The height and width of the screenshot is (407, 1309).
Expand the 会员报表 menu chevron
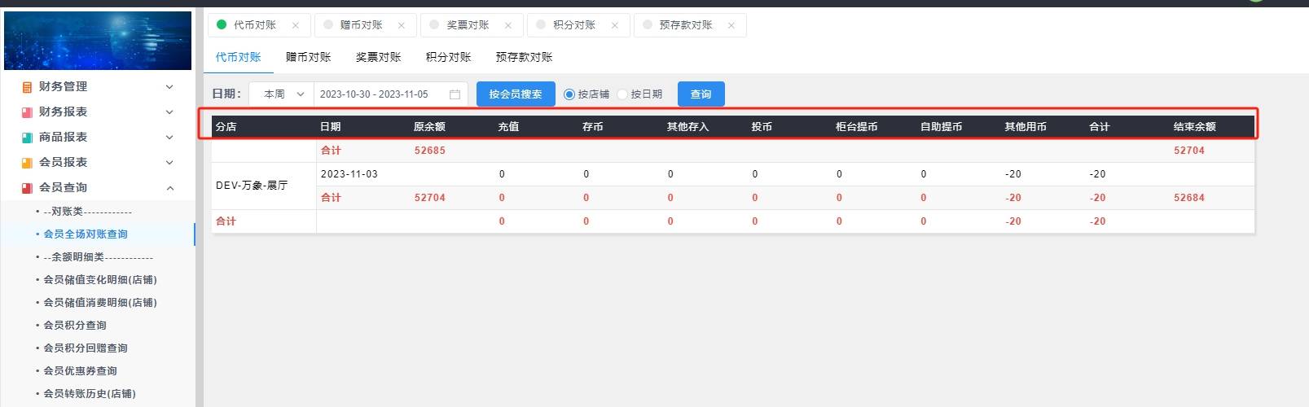(x=169, y=163)
